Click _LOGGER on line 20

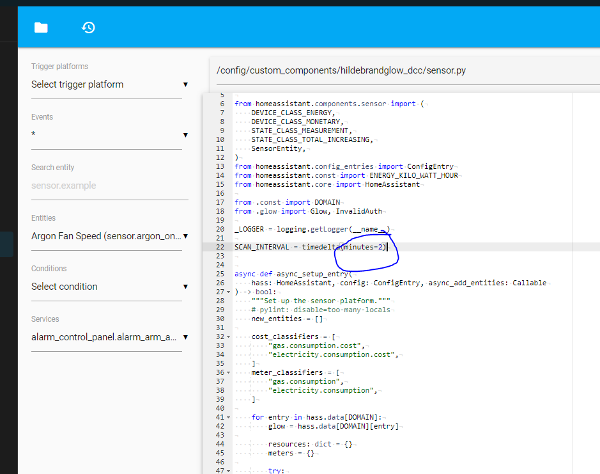pos(249,229)
